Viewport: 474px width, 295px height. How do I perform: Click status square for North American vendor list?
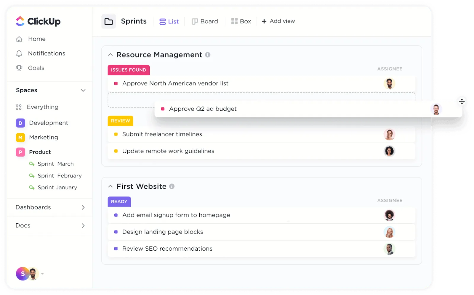(x=116, y=84)
